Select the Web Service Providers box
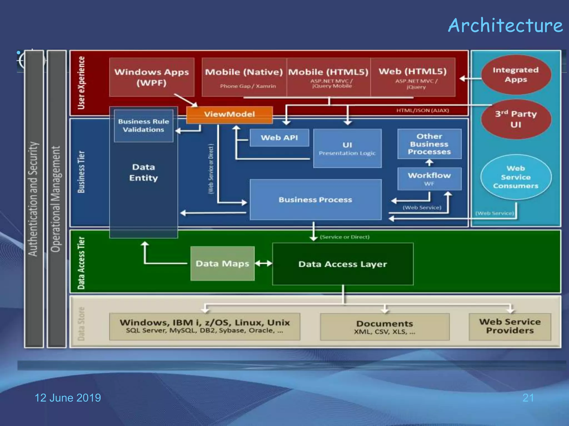This screenshot has width=569, height=426. coord(510,326)
